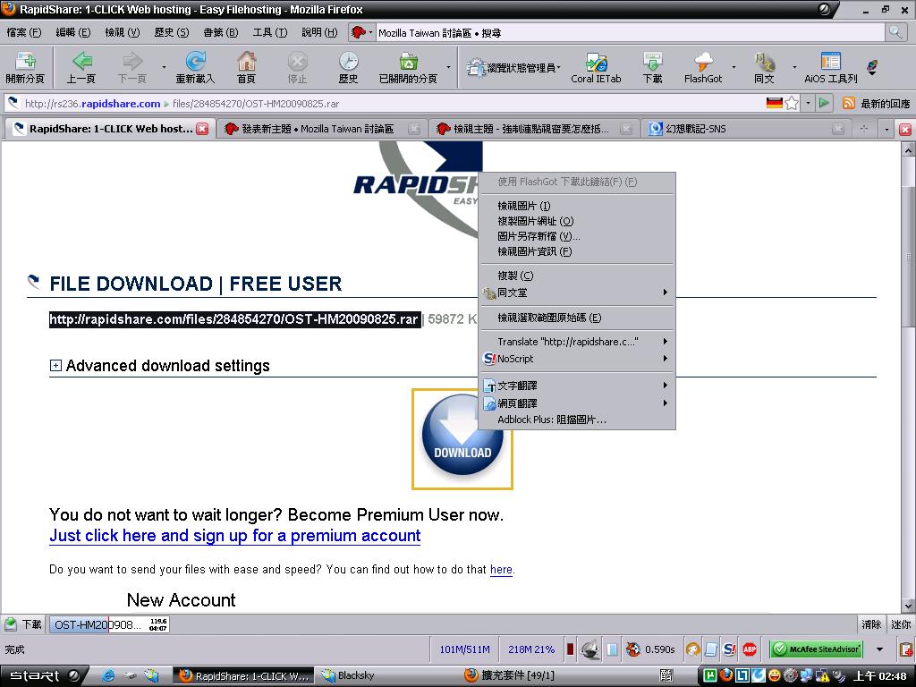Click the Start button

[44, 676]
